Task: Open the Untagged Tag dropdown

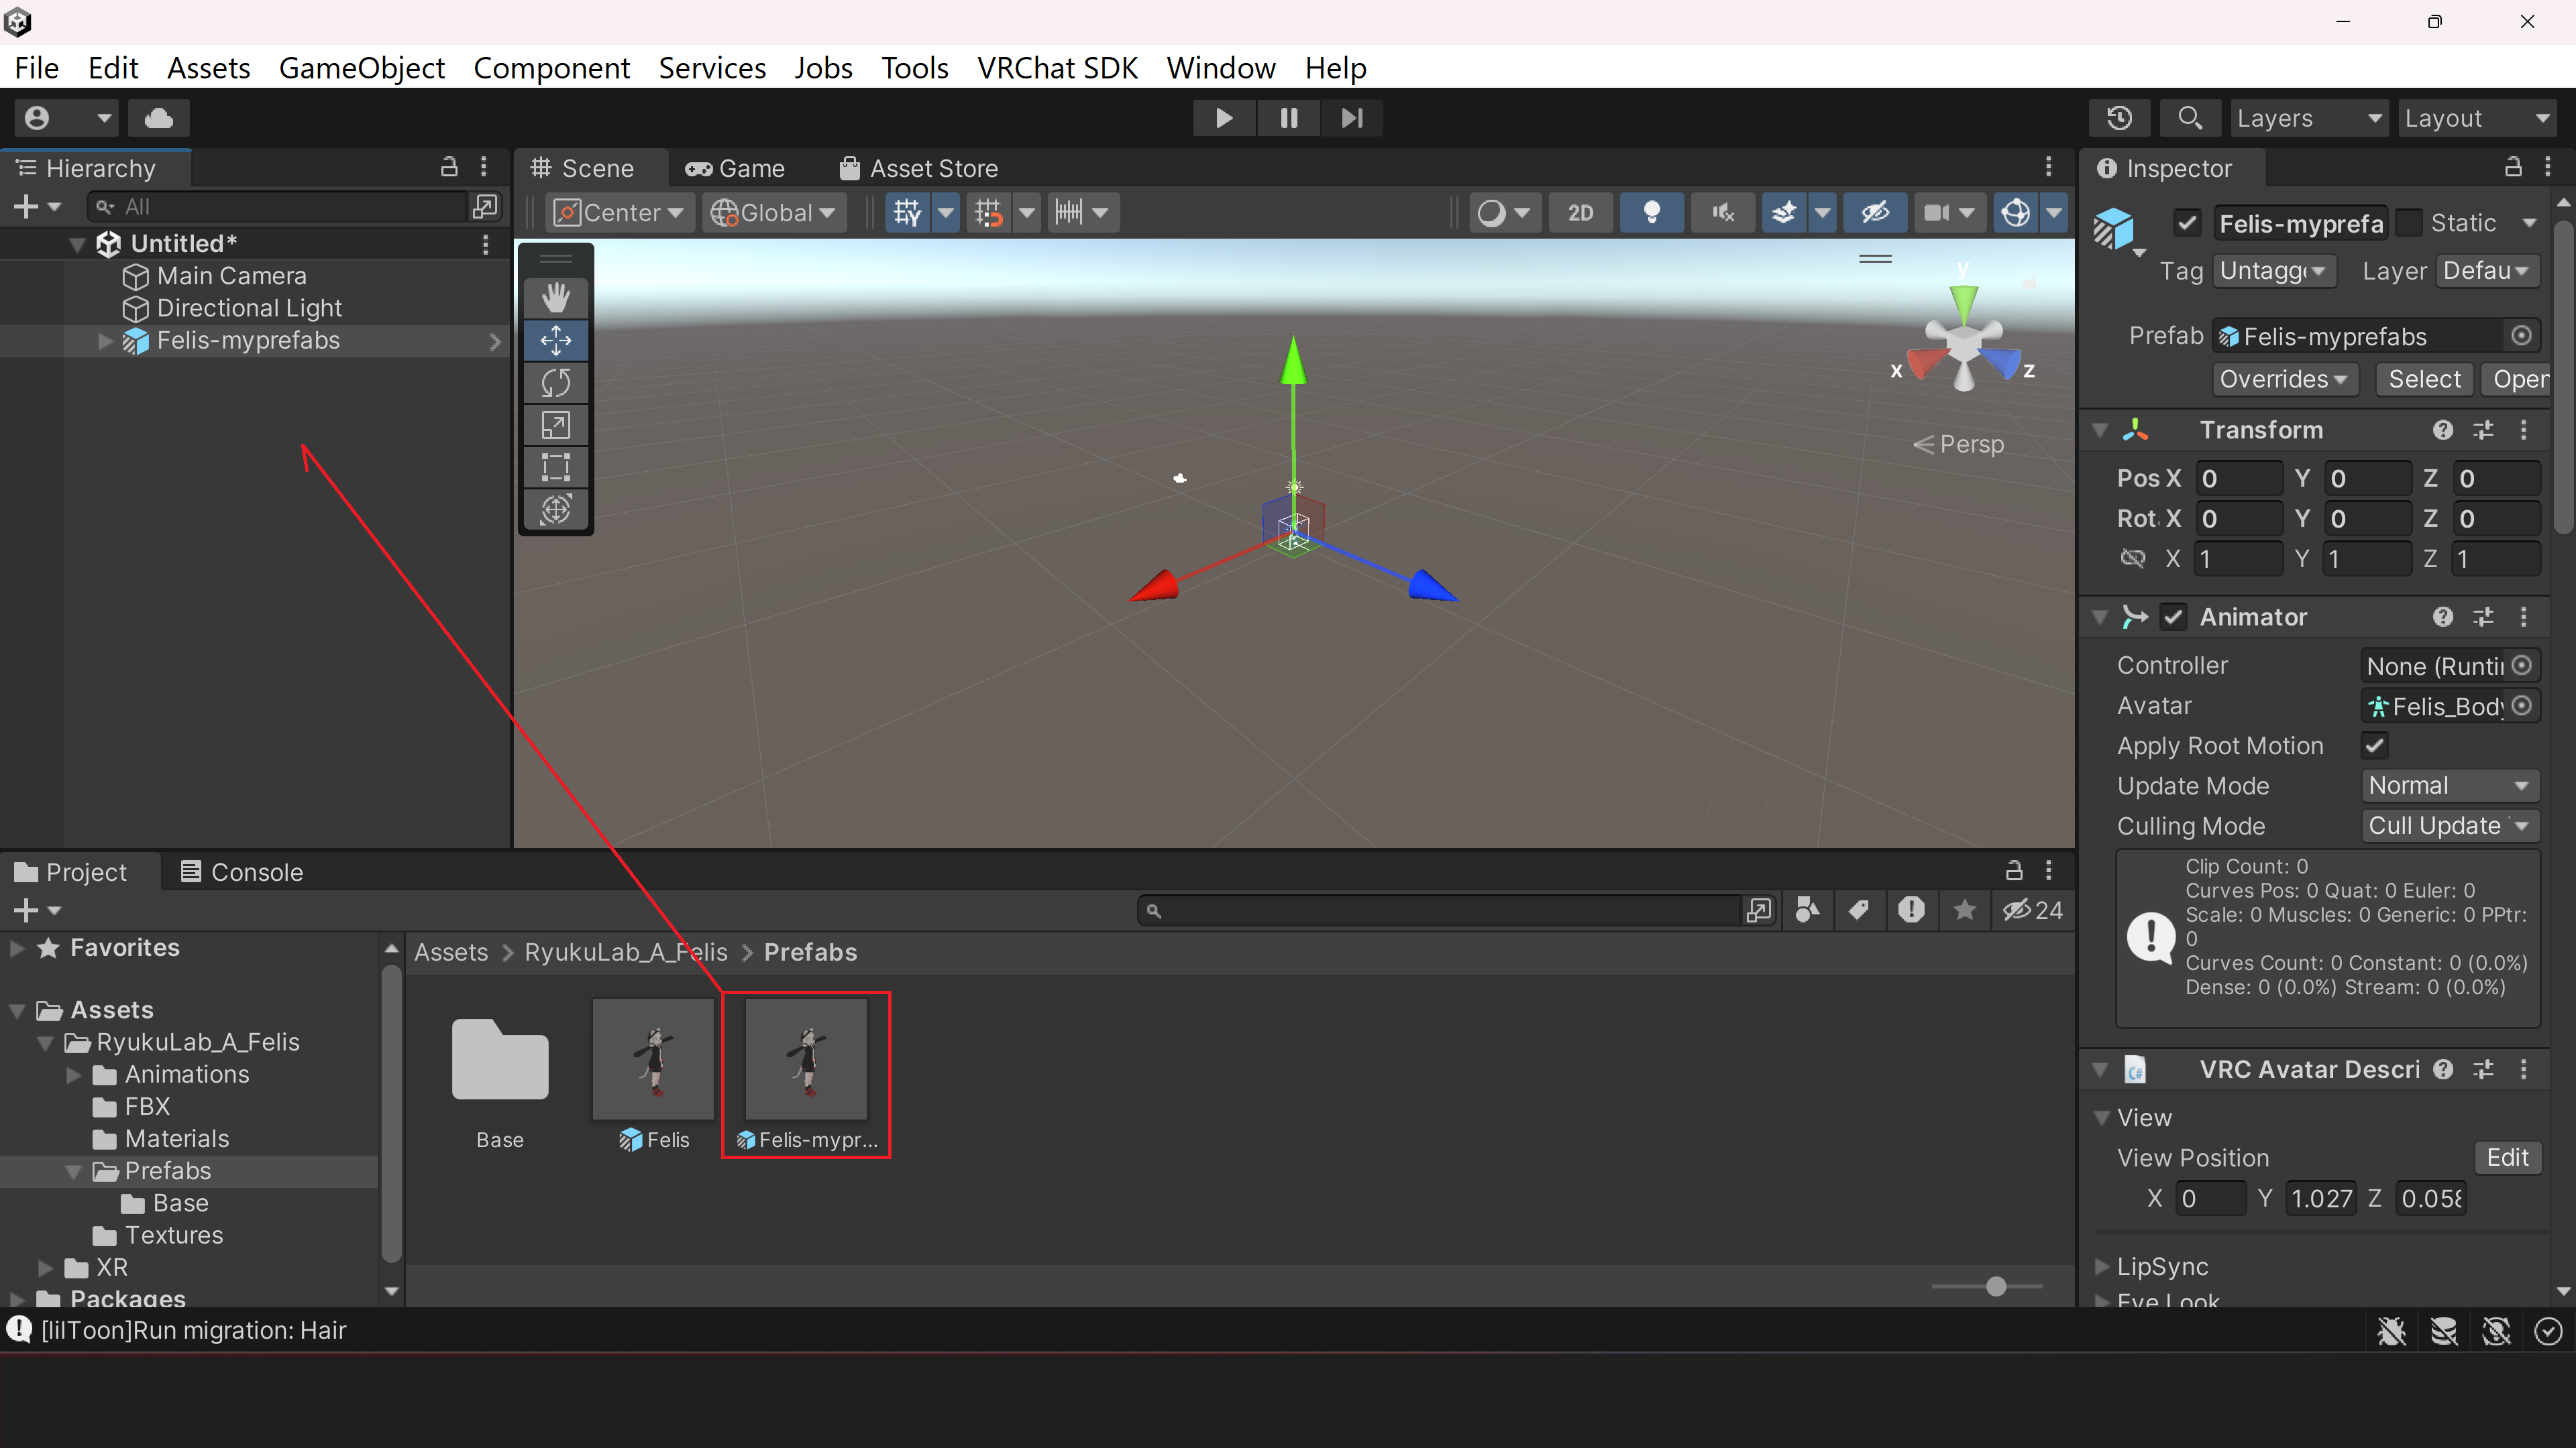Action: pyautogui.click(x=2273, y=271)
